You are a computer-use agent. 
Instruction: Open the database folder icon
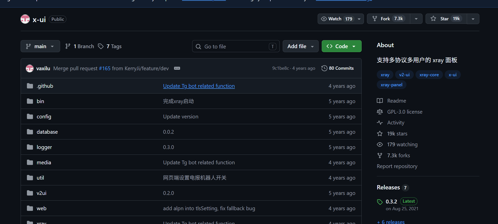(30, 132)
